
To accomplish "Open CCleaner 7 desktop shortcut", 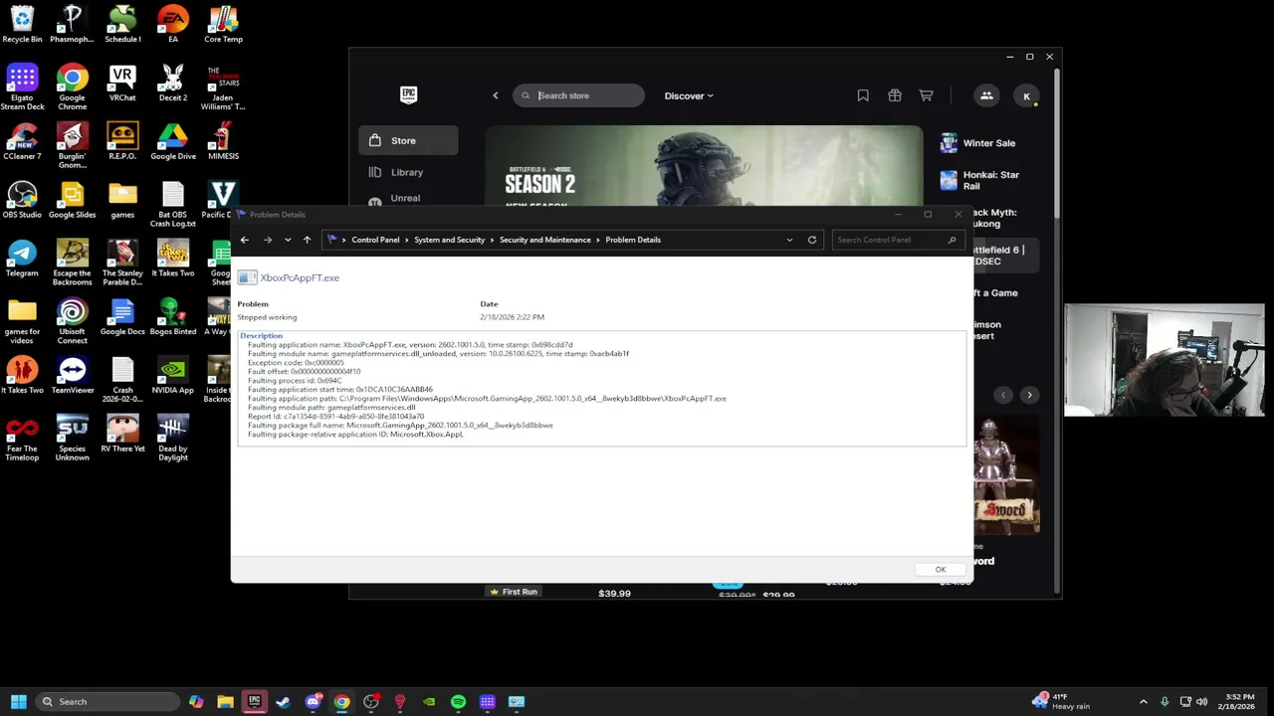I will [x=22, y=141].
